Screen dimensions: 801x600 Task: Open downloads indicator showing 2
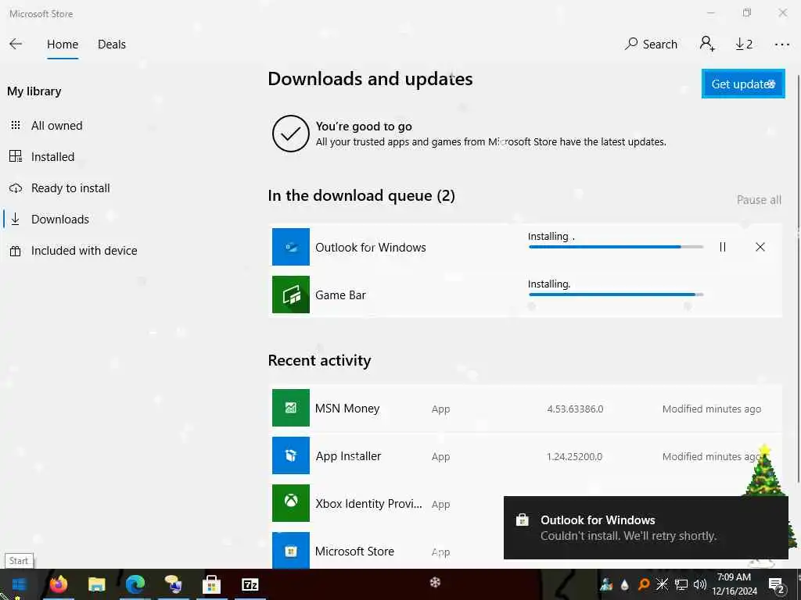pos(744,45)
